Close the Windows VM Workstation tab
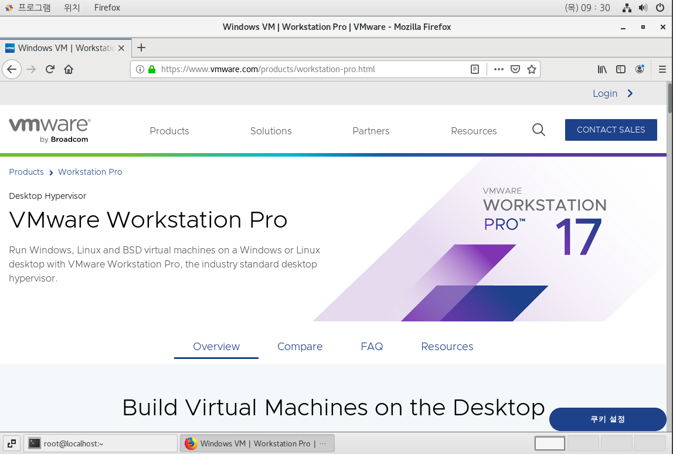673x454 pixels. (121, 48)
